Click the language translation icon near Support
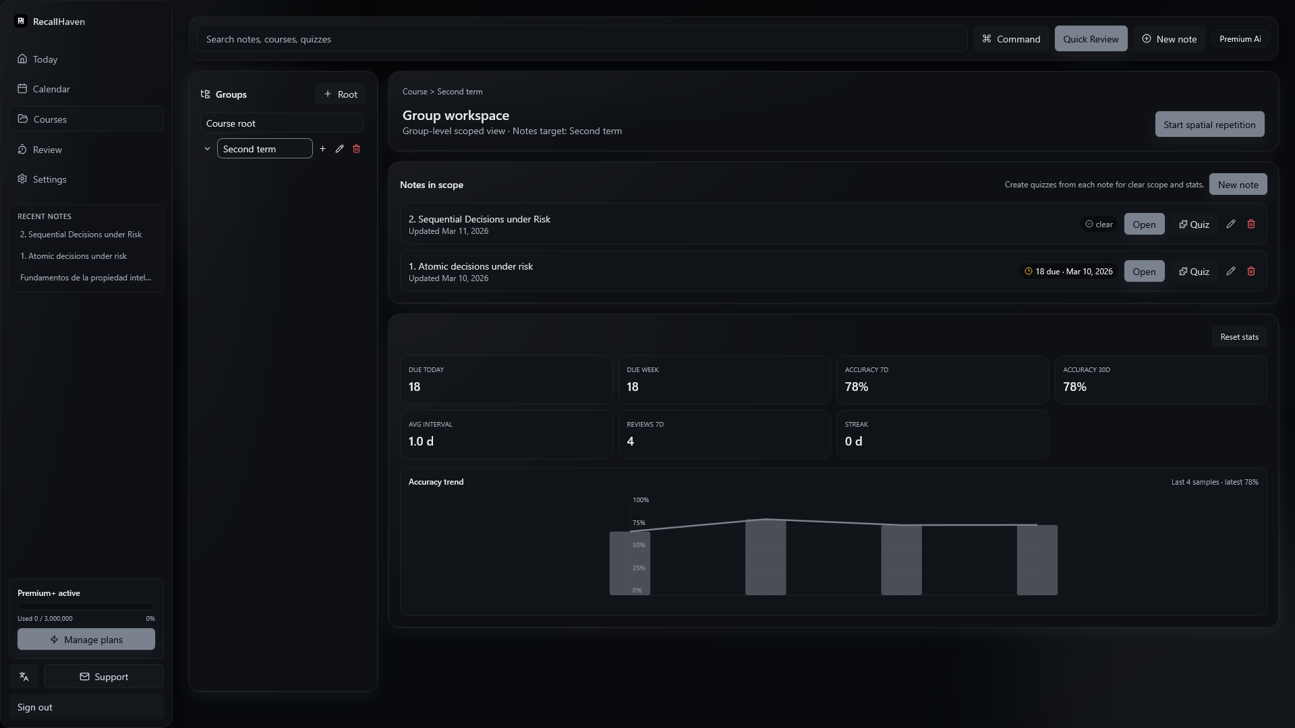Image resolution: width=1295 pixels, height=728 pixels. pyautogui.click(x=24, y=676)
